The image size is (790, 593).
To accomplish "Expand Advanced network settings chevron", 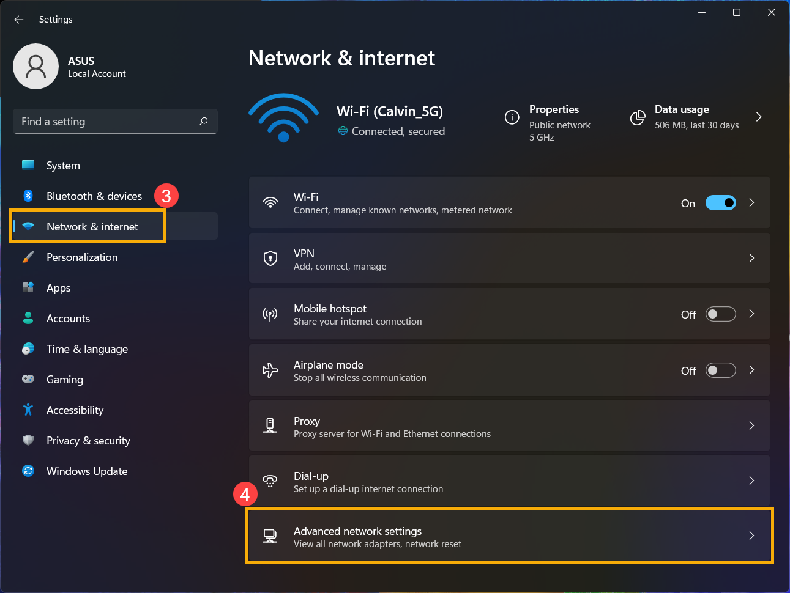I will click(751, 536).
